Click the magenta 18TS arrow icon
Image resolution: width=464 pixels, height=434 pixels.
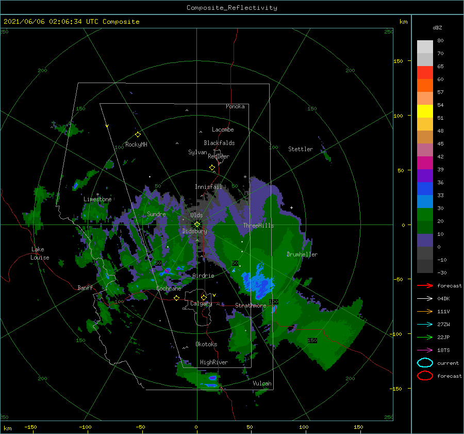(x=425, y=350)
